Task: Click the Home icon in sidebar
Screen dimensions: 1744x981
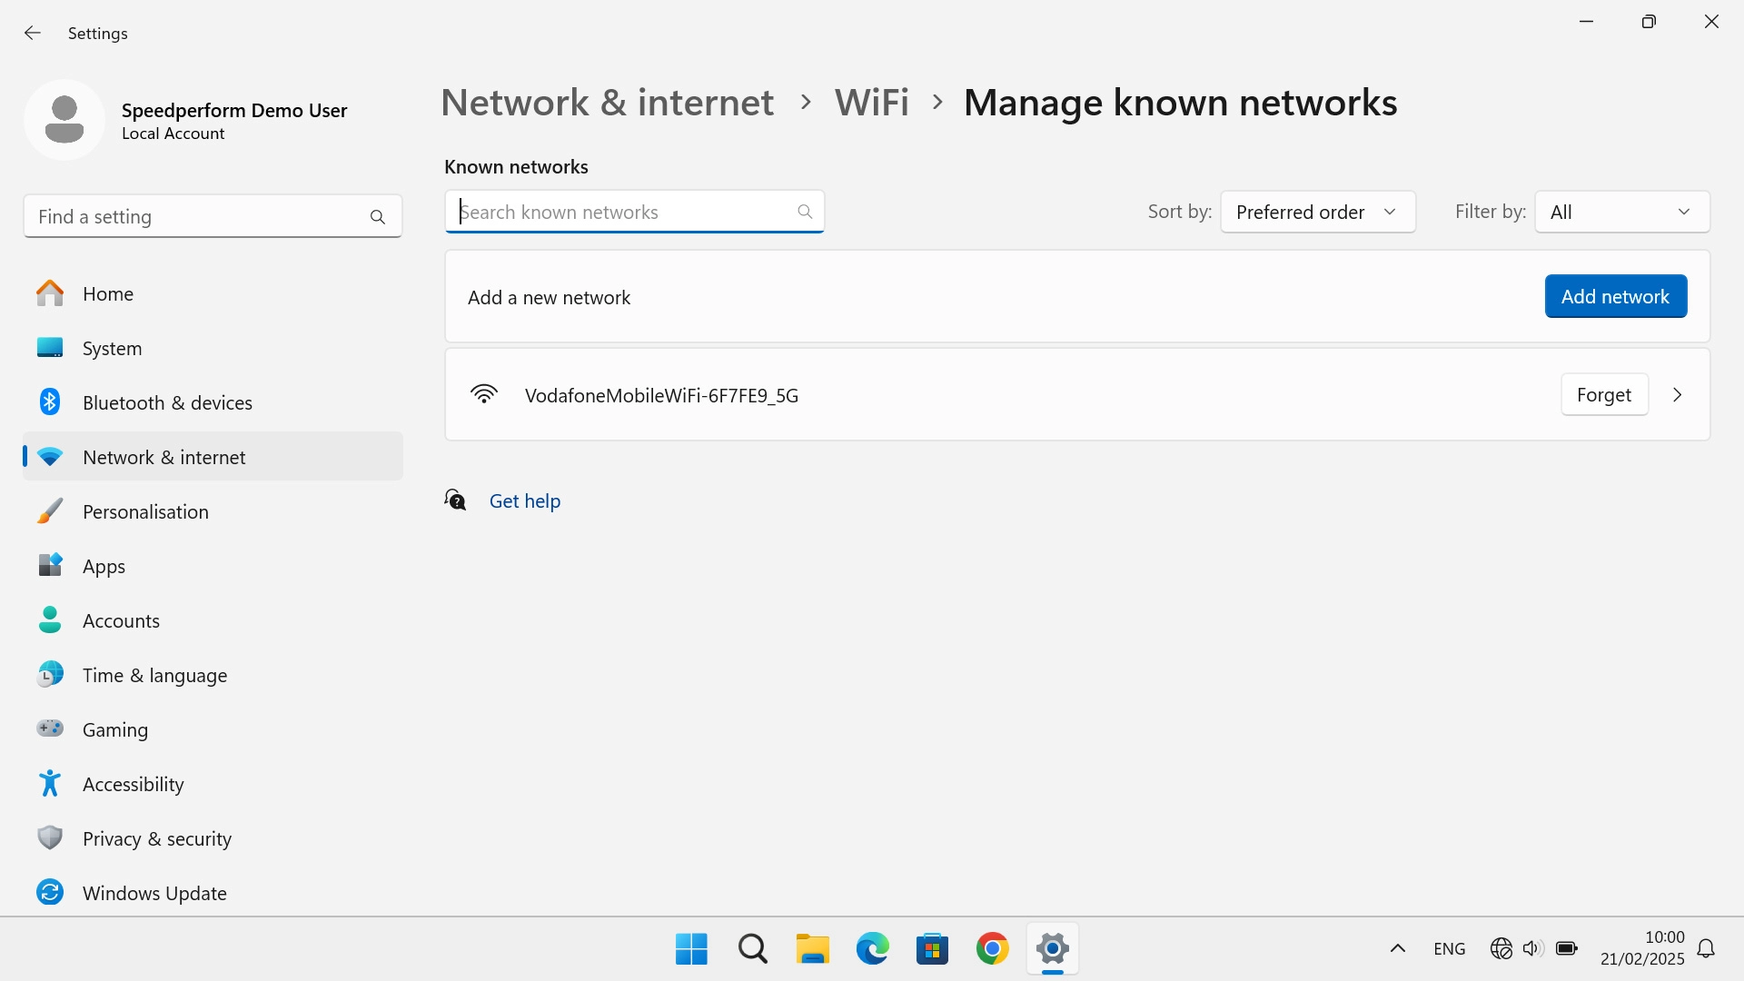Action: click(x=50, y=292)
